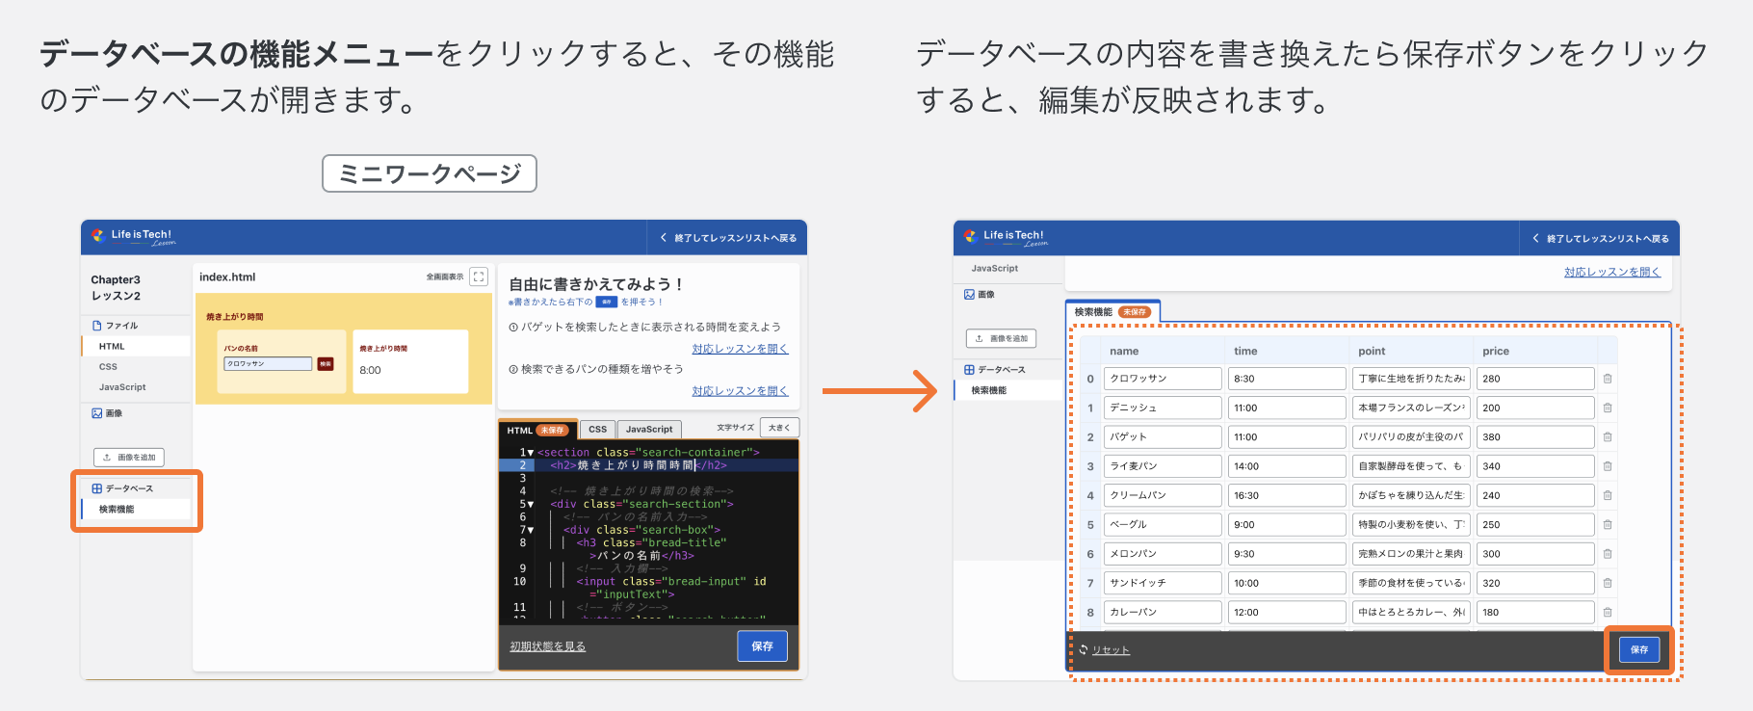Screen dimensions: 1753x711
Task: Delete the デニッシュ row with its trash icon
Action: click(1608, 408)
